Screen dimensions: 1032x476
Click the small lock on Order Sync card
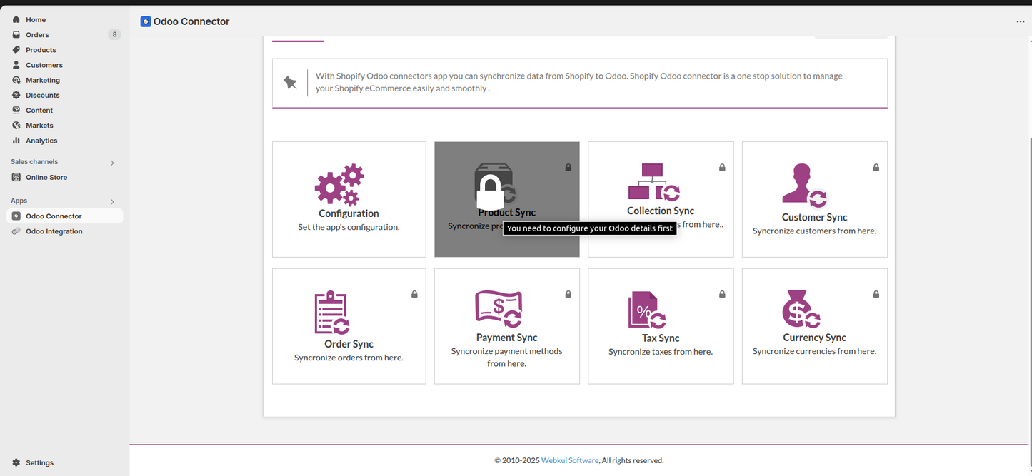[x=414, y=294]
